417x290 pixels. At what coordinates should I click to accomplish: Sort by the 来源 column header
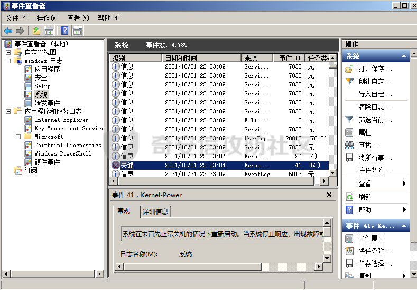pos(257,58)
